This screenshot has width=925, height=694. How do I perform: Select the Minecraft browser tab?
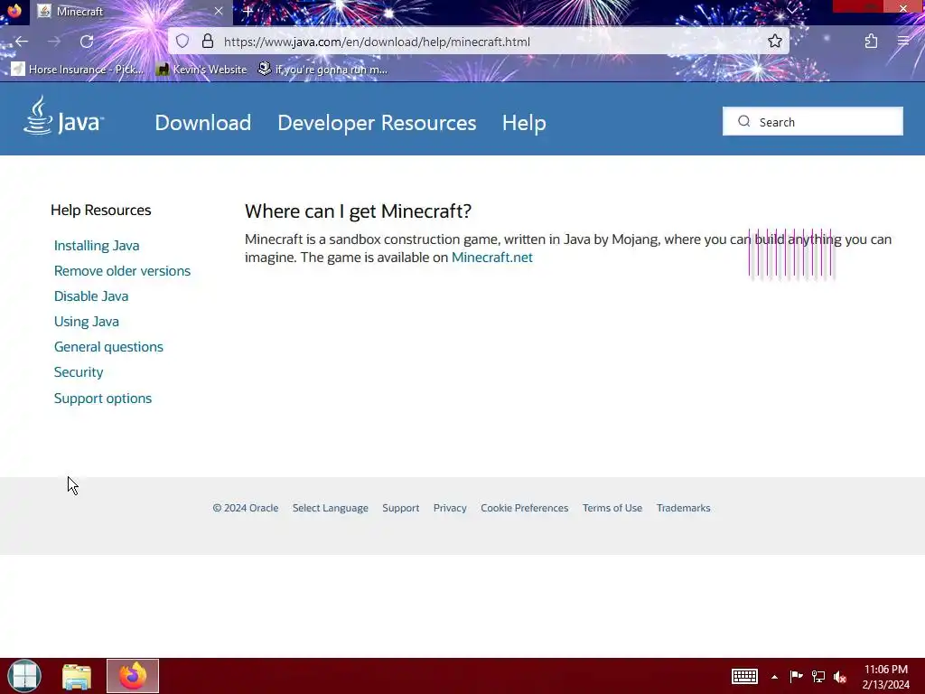point(131,11)
